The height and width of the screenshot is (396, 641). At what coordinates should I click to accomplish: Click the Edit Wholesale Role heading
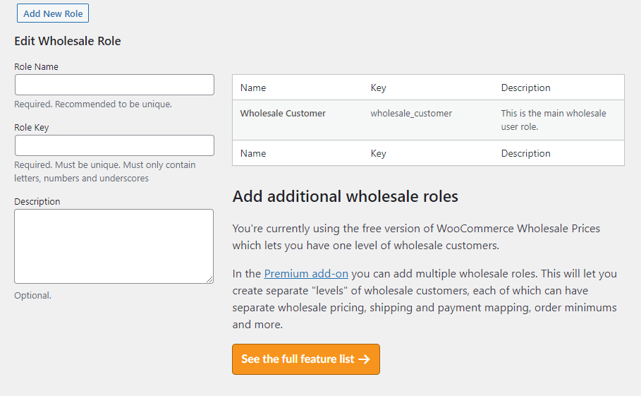(68, 41)
